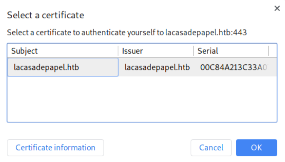Viewport: 285px width, 162px height.
Task: Confirm the selection with the OK button
Action: (256, 148)
